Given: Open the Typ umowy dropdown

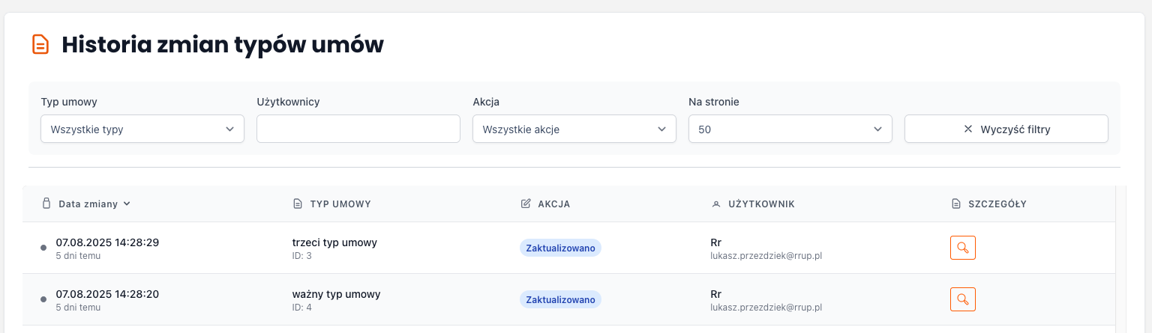Looking at the screenshot, I should (142, 129).
